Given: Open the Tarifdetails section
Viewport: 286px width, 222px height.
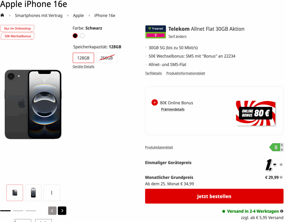Looking at the screenshot, I should click(153, 73).
